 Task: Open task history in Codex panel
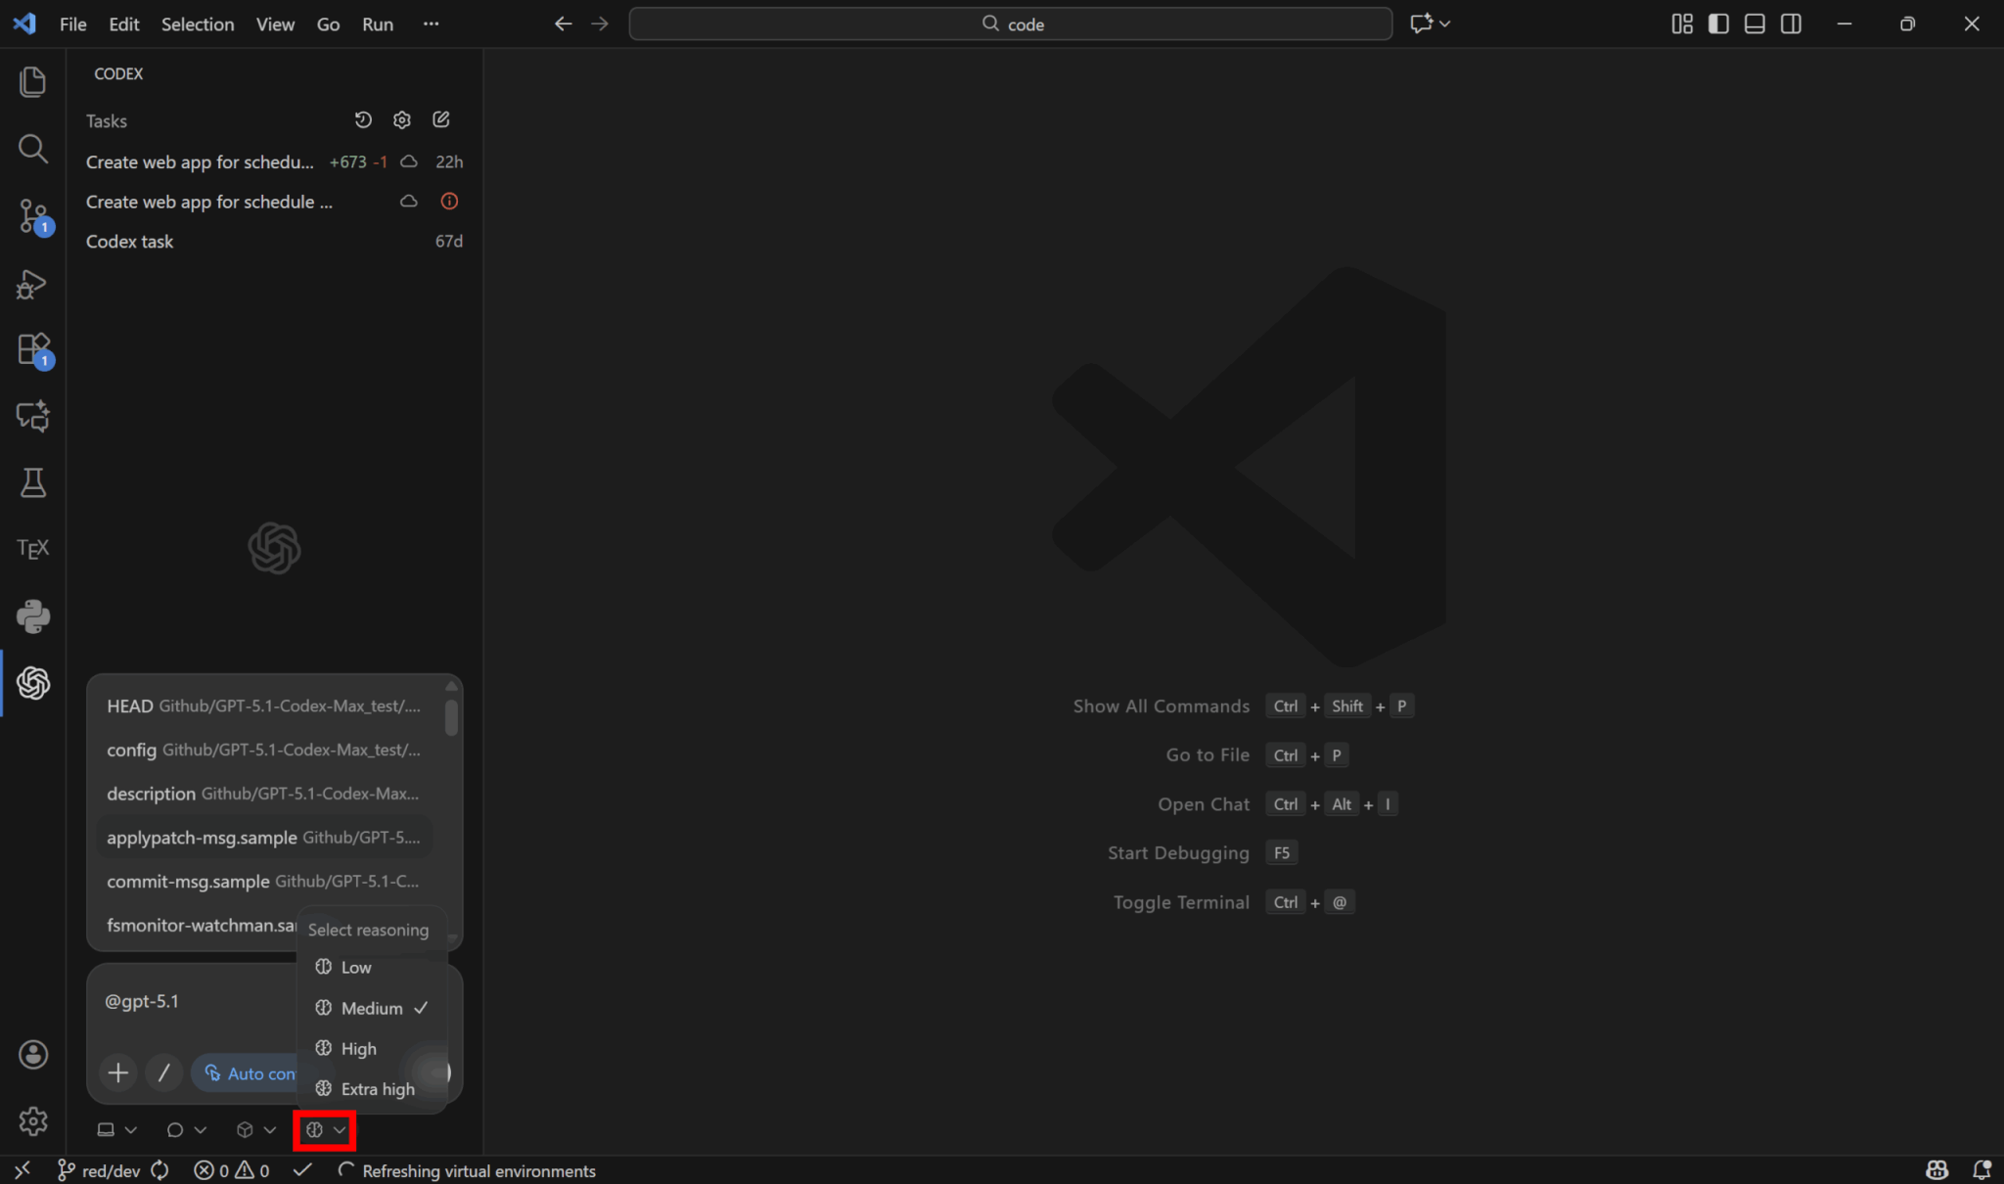click(363, 120)
